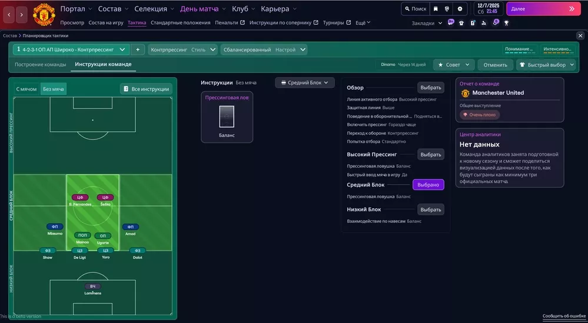Screen dimensions: 588x323
Task: Select the Mainoo ПОП player badge
Action: click(x=82, y=235)
